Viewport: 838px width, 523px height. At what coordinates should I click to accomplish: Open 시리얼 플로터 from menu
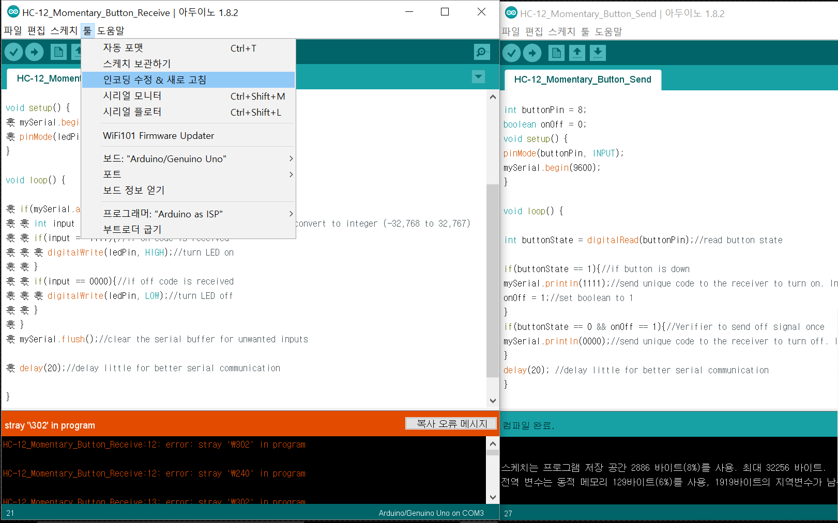pos(188,112)
